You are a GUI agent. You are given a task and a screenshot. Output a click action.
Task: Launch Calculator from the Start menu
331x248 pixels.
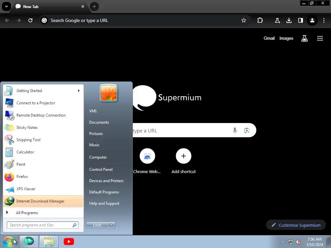[x=43, y=152]
